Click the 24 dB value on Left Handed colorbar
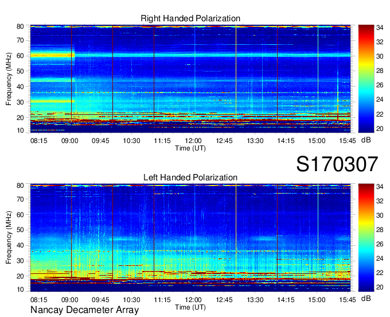This screenshot has width=390, height=317. pos(380,258)
